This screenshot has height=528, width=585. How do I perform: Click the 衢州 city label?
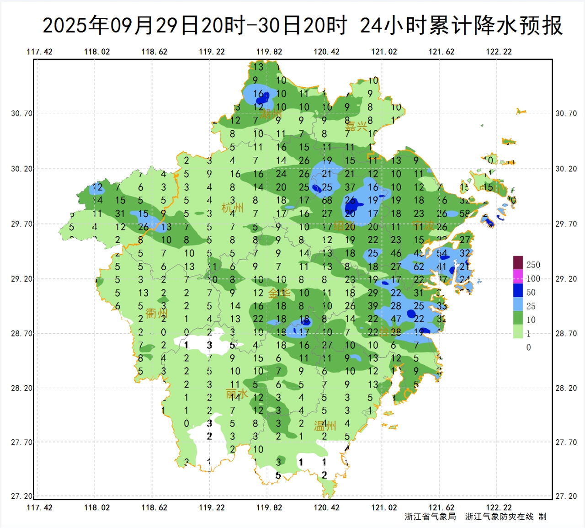click(157, 314)
